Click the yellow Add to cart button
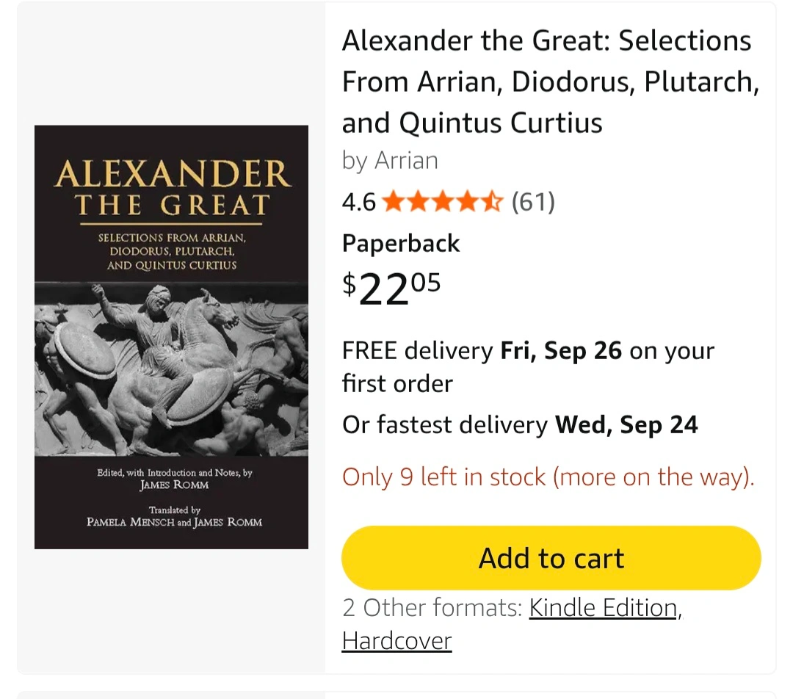The height and width of the screenshot is (699, 793). point(551,559)
